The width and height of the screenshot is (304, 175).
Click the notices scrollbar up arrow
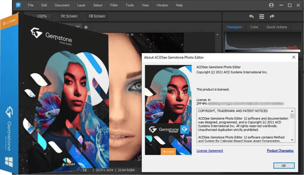[292, 111]
